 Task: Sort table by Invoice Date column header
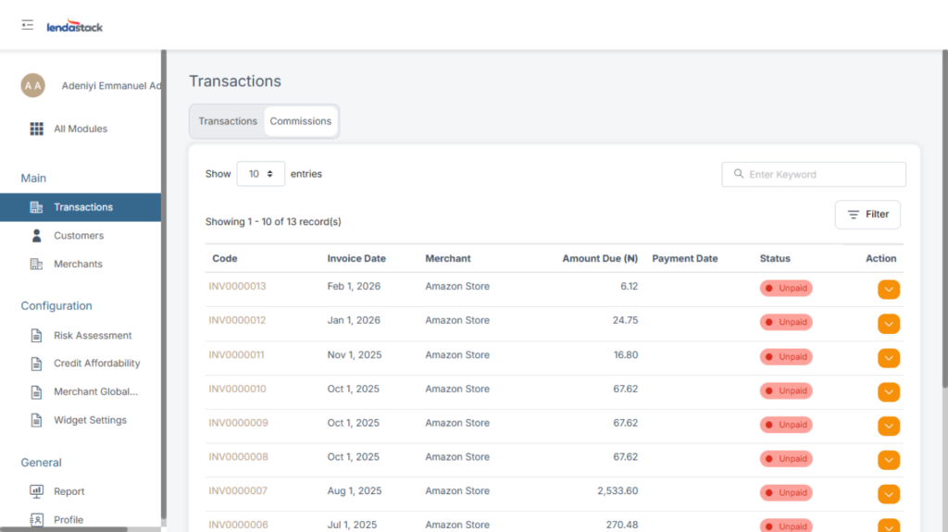(356, 259)
